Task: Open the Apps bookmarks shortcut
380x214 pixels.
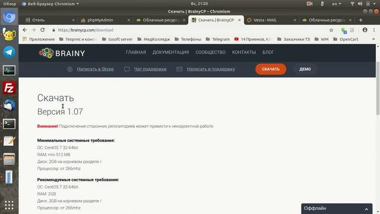Action: click(x=39, y=39)
